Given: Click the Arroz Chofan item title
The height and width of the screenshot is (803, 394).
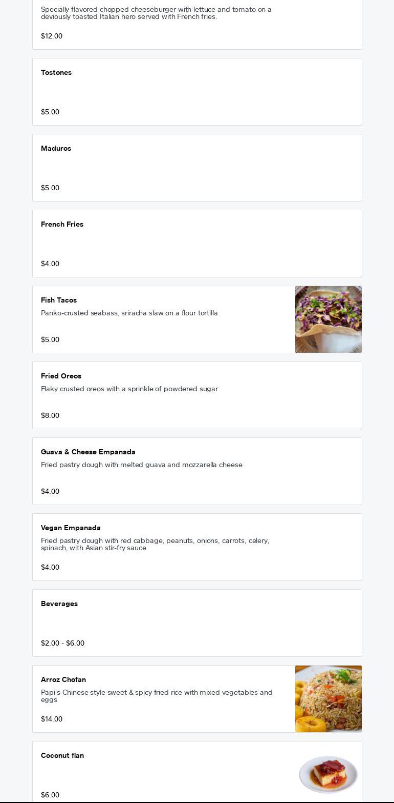Looking at the screenshot, I should [x=63, y=680].
